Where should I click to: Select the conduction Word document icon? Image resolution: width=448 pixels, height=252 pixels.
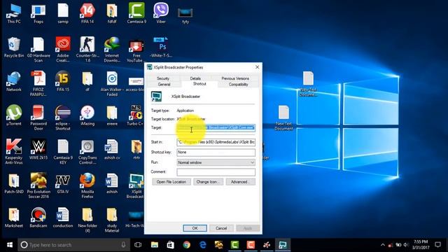pos(63,218)
